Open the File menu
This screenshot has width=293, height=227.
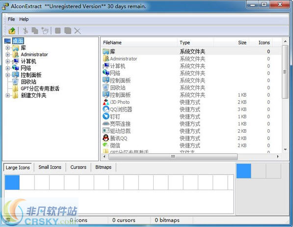point(11,19)
